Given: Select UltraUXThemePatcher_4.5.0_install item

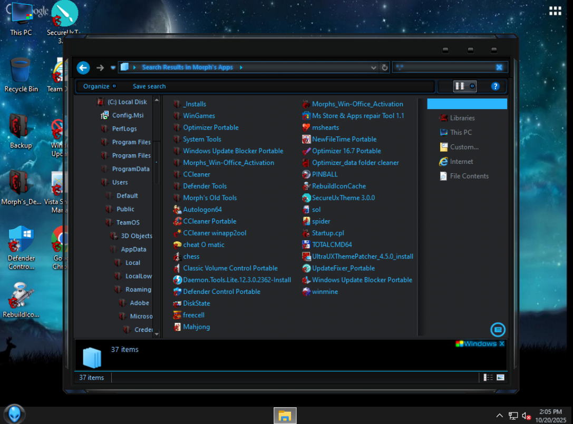Looking at the screenshot, I should (x=358, y=257).
